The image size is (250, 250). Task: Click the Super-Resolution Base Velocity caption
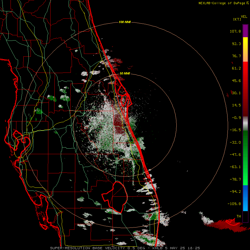point(125,248)
